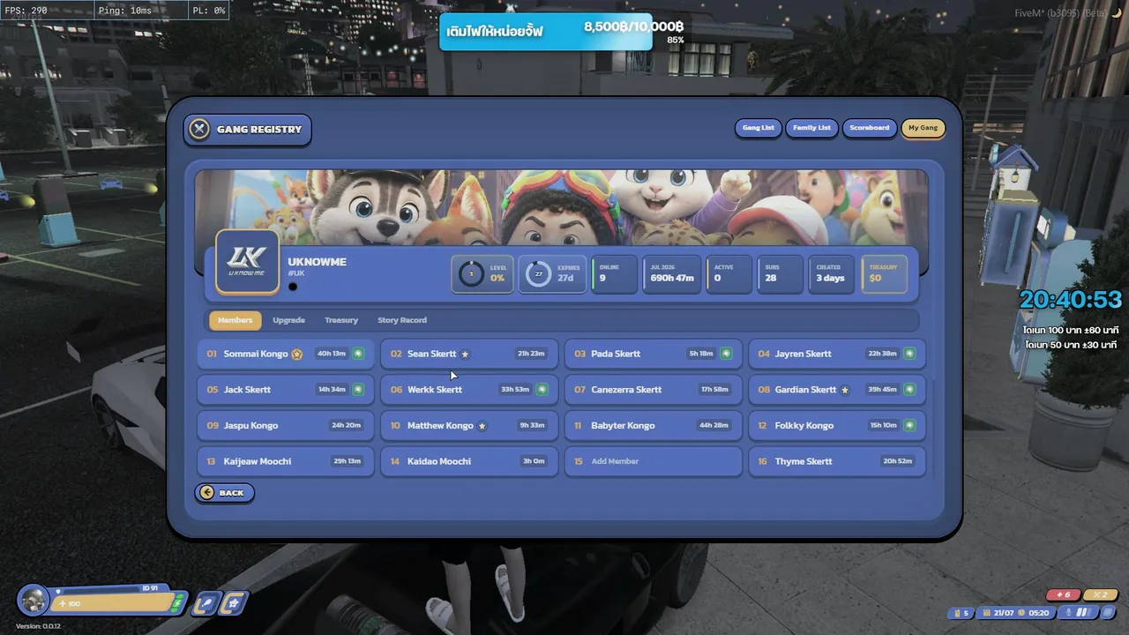
Task: Select member Jaspu Kongo
Action: (286, 425)
